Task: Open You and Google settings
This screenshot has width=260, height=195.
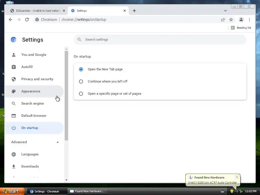Action: coord(34,55)
